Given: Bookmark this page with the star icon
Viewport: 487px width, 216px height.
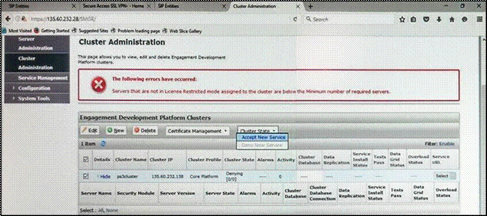Looking at the screenshot, I should click(x=402, y=19).
